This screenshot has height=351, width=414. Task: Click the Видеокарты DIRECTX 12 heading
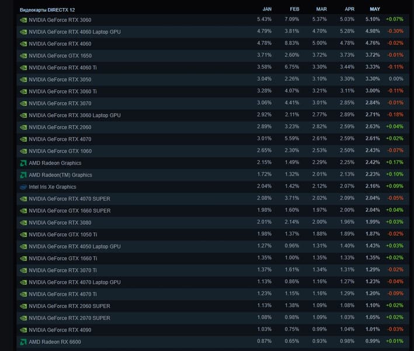tap(47, 10)
